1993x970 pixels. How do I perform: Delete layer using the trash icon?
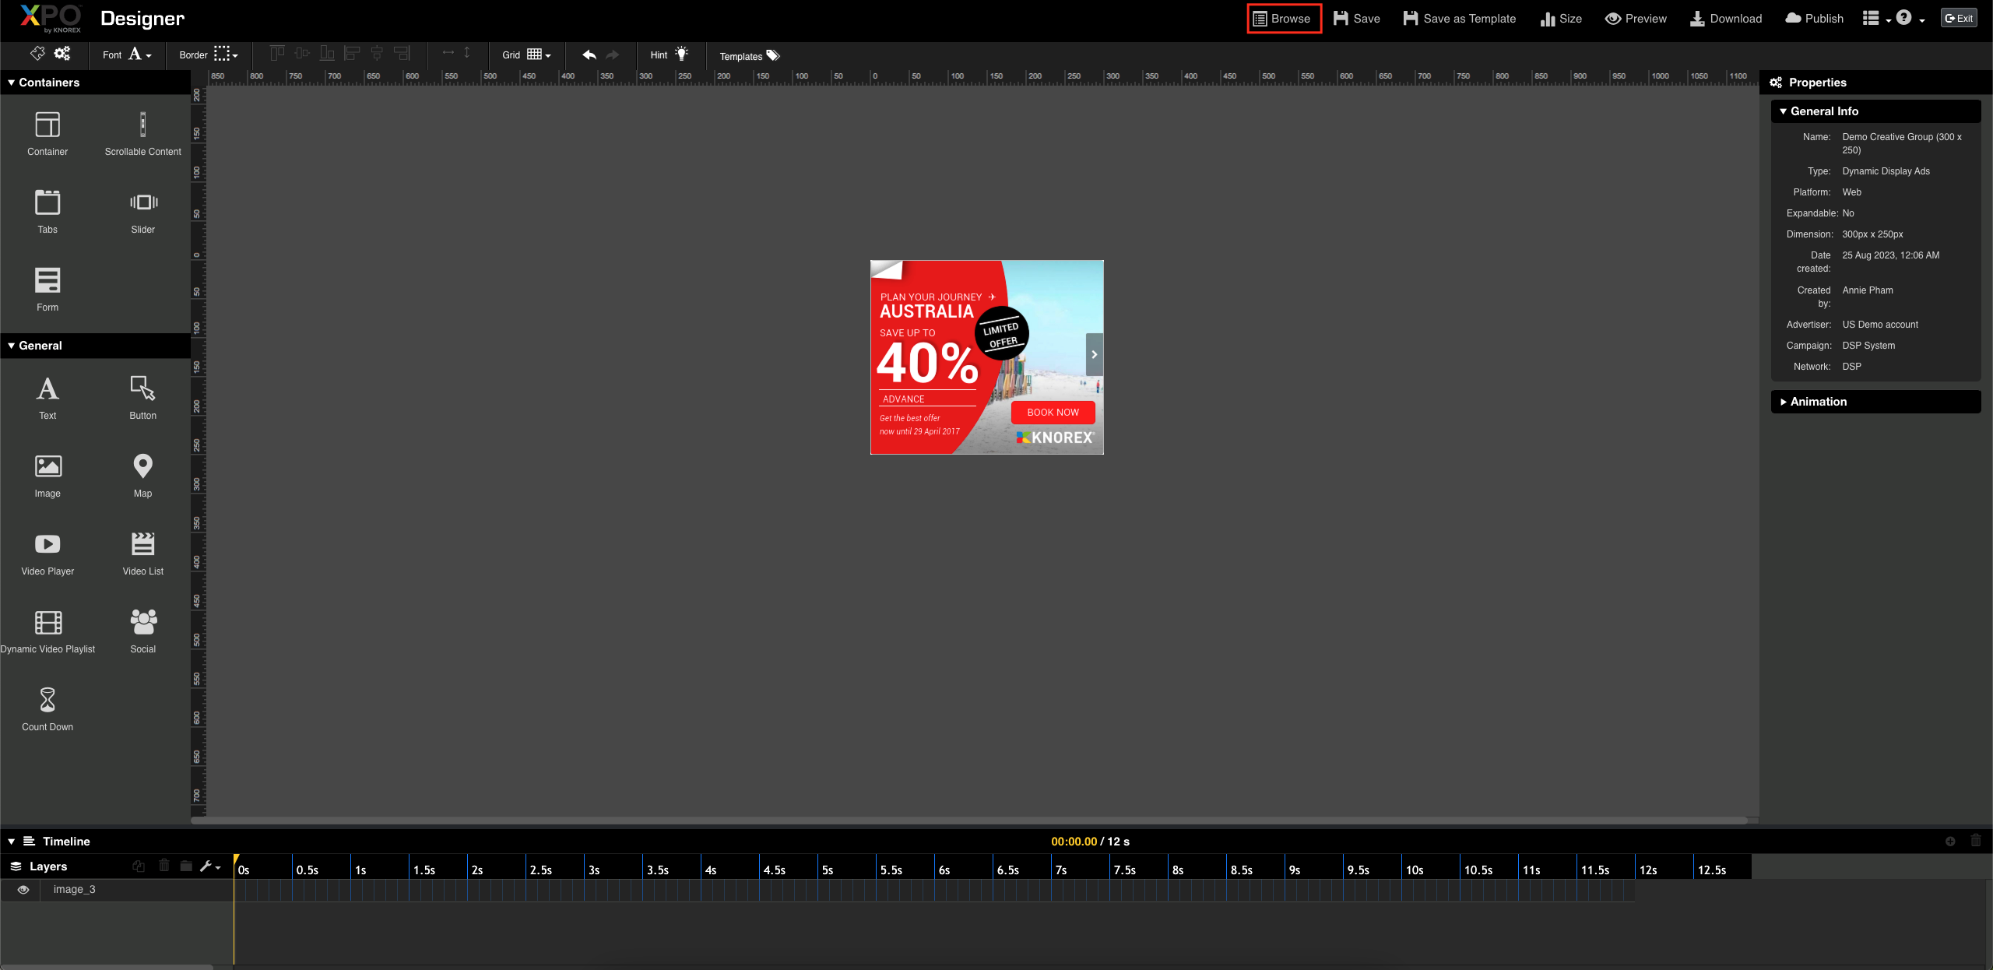coord(163,866)
